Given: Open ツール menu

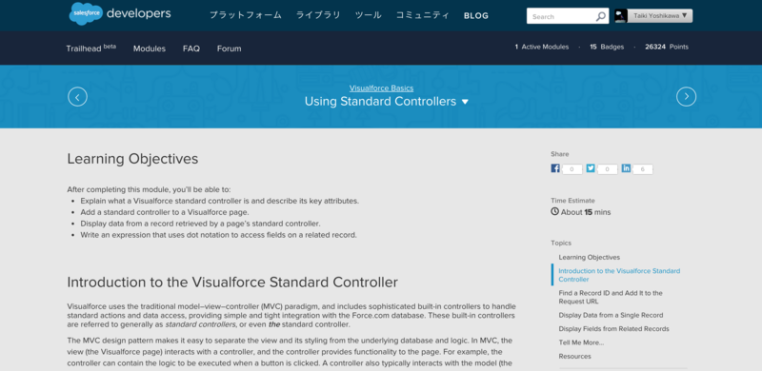Looking at the screenshot, I should pos(368,15).
